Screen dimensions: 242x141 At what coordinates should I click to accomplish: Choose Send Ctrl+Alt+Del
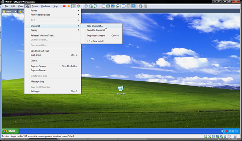[53, 51]
